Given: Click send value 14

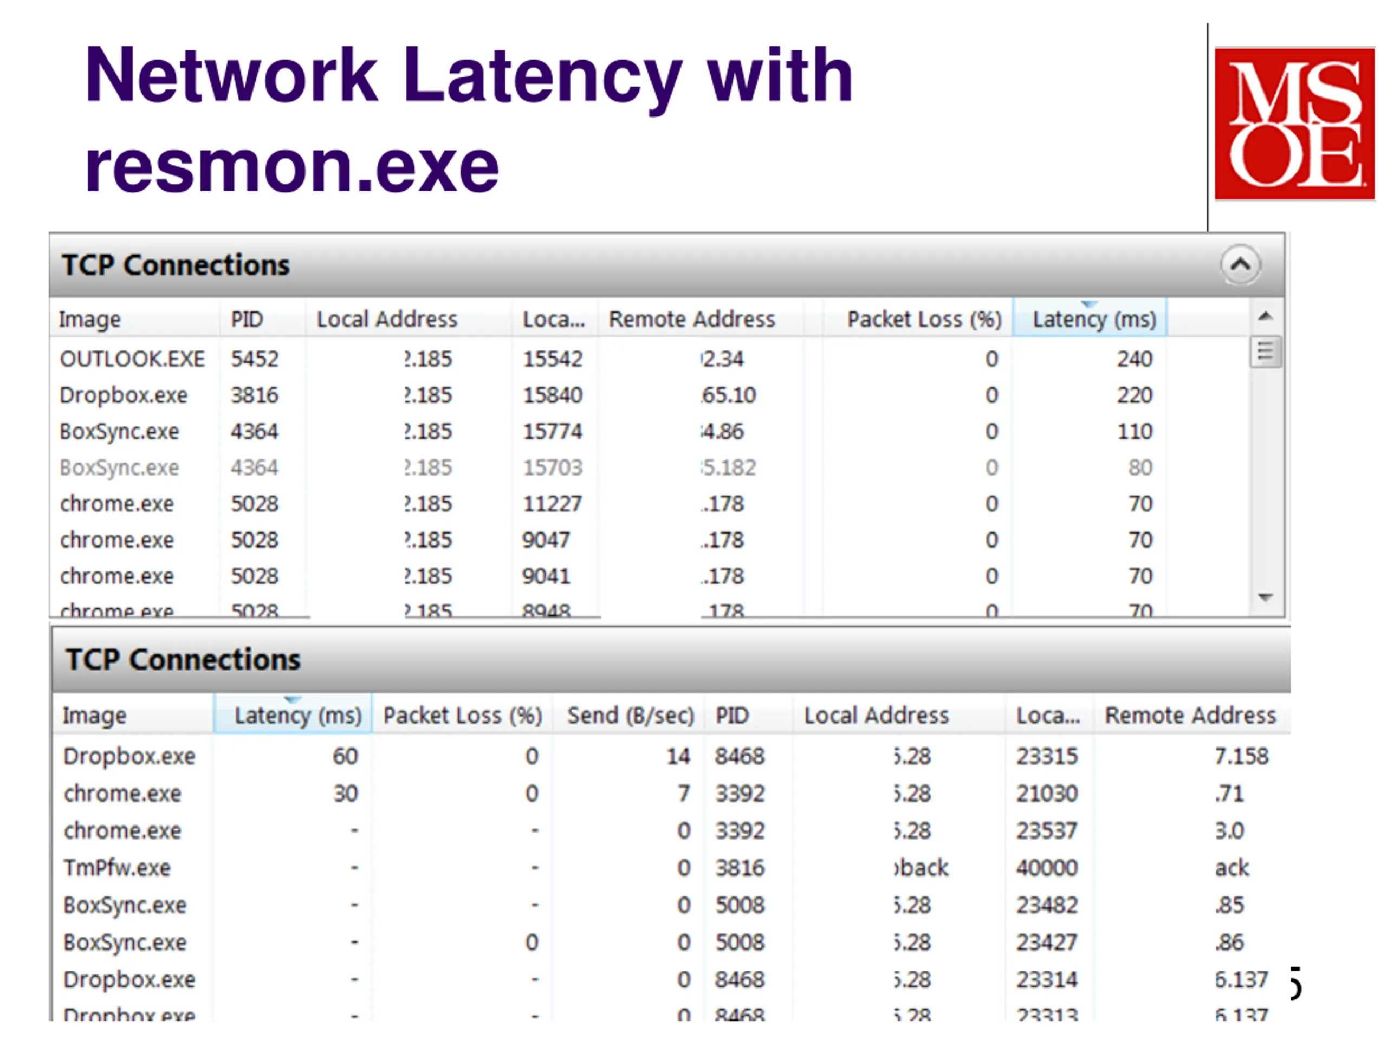Looking at the screenshot, I should pos(678,756).
